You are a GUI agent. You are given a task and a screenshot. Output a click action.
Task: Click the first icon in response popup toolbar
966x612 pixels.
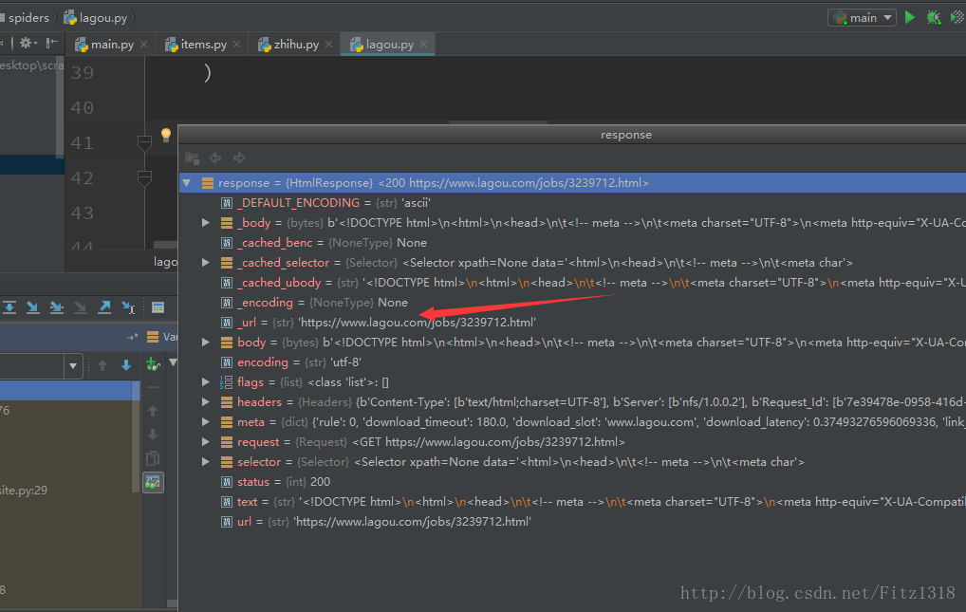(193, 158)
